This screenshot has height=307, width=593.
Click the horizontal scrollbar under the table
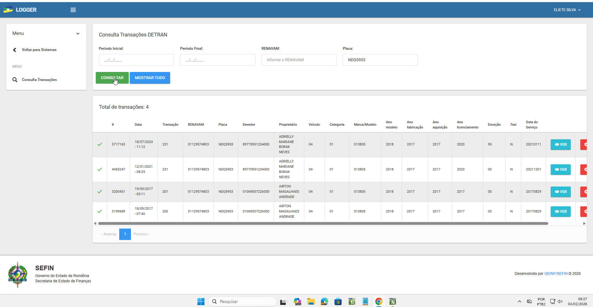pos(323,223)
